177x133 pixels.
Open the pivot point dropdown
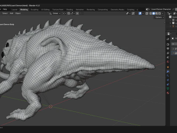[x=64, y=13]
